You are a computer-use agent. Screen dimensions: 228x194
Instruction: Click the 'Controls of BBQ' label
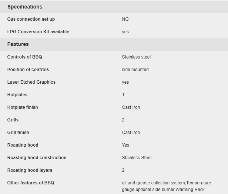tap(25, 57)
